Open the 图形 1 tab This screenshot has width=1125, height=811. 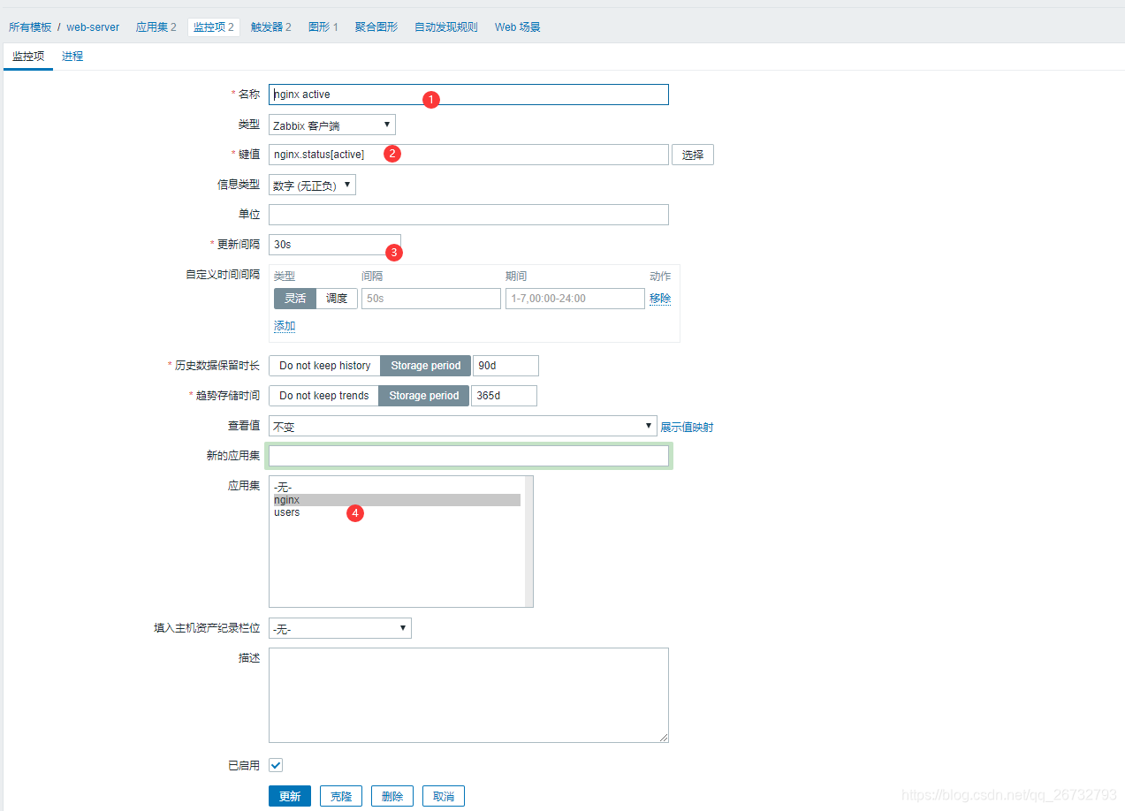(x=323, y=27)
